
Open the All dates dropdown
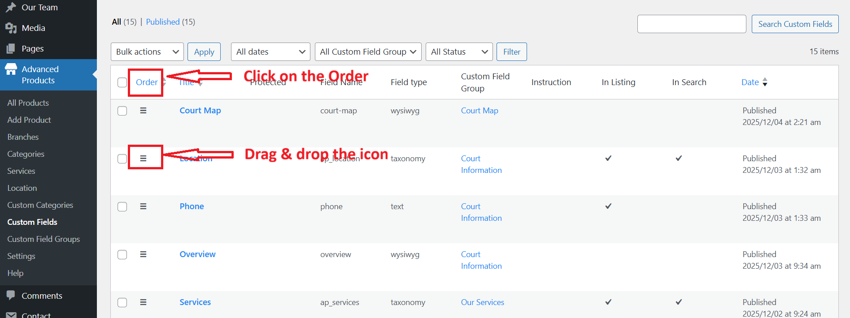click(x=270, y=52)
